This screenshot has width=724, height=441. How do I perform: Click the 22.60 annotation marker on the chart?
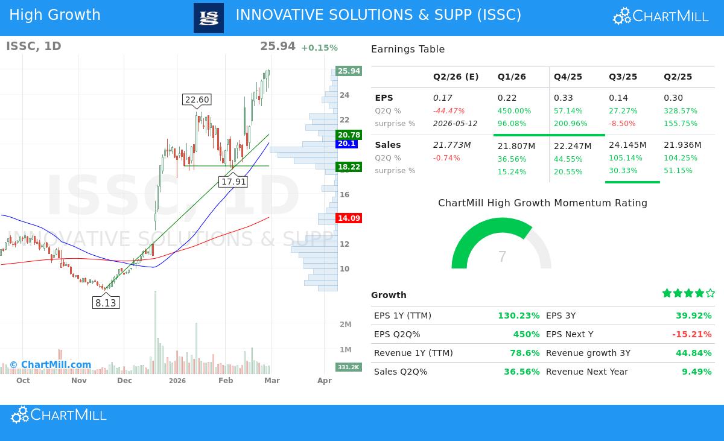[197, 99]
